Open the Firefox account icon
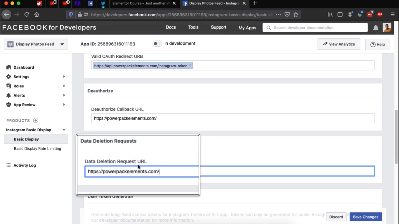The height and width of the screenshot is (224, 399). click(350, 14)
